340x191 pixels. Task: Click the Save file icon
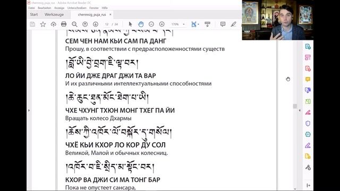[32, 24]
